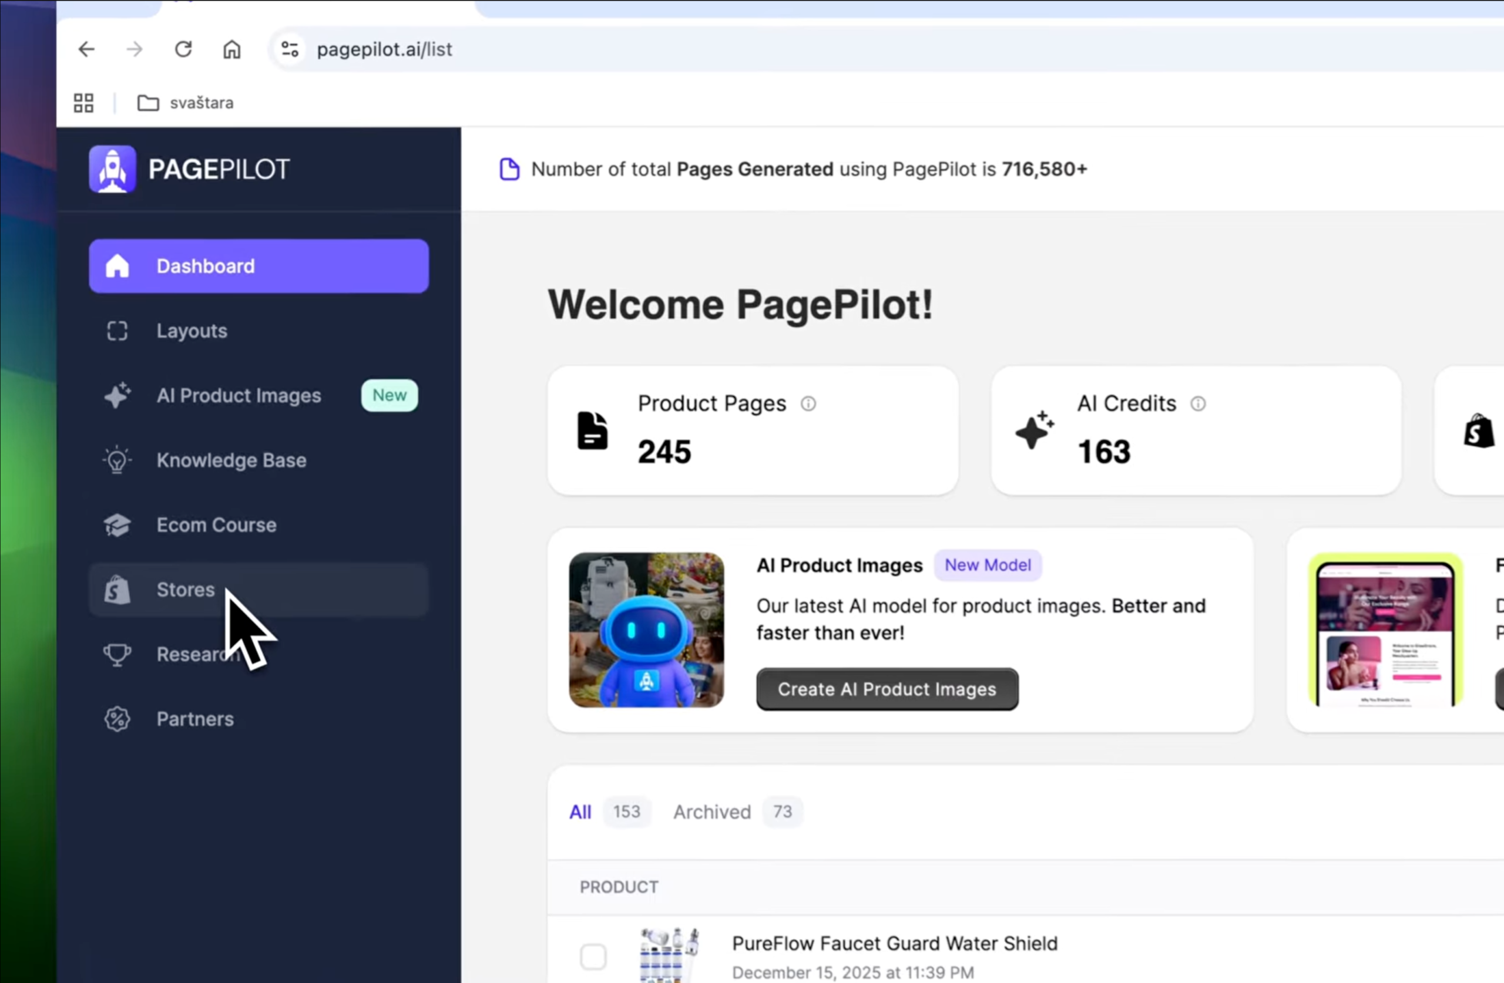Viewport: 1504px width, 983px height.
Task: Click the AI Credits sparkle icon
Action: [x=1035, y=430]
